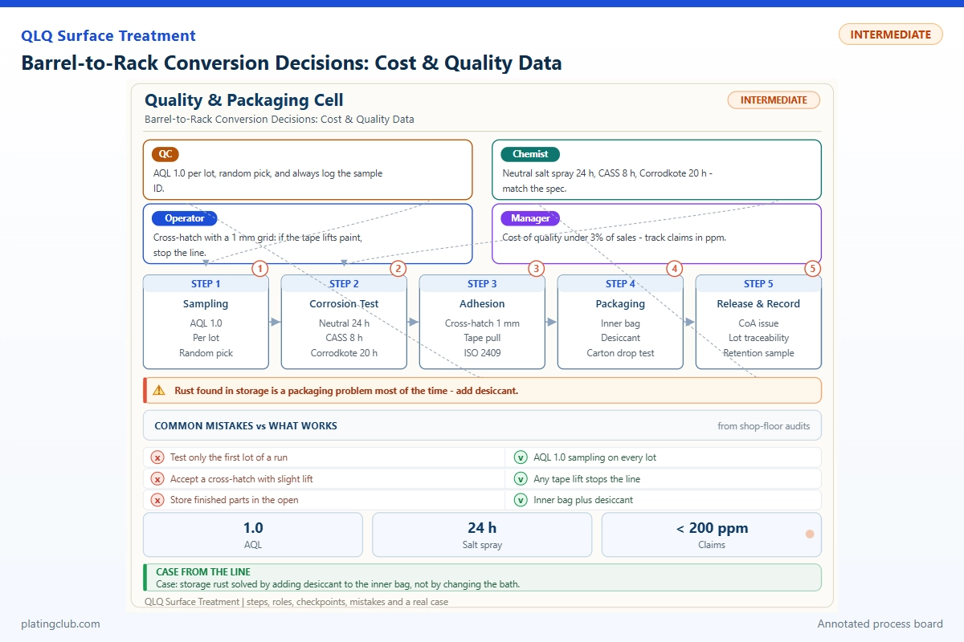
Task: Click the 'Accept a cross-hatch with slight lift' row text
Action: click(242, 479)
